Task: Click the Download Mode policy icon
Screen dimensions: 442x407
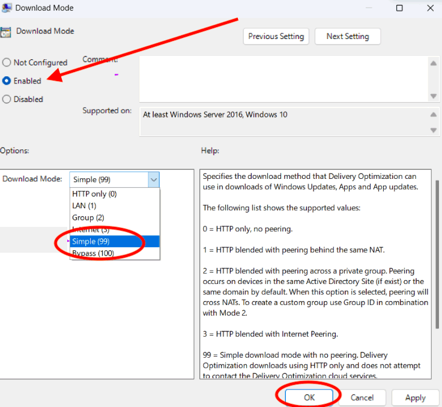Action: coord(5,32)
